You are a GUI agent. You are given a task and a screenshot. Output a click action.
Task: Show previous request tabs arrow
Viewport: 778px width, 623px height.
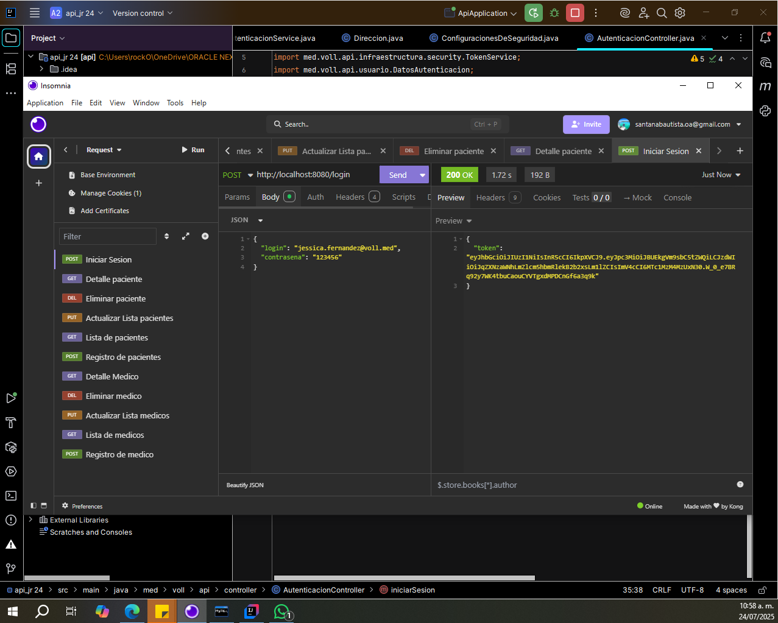(x=227, y=151)
